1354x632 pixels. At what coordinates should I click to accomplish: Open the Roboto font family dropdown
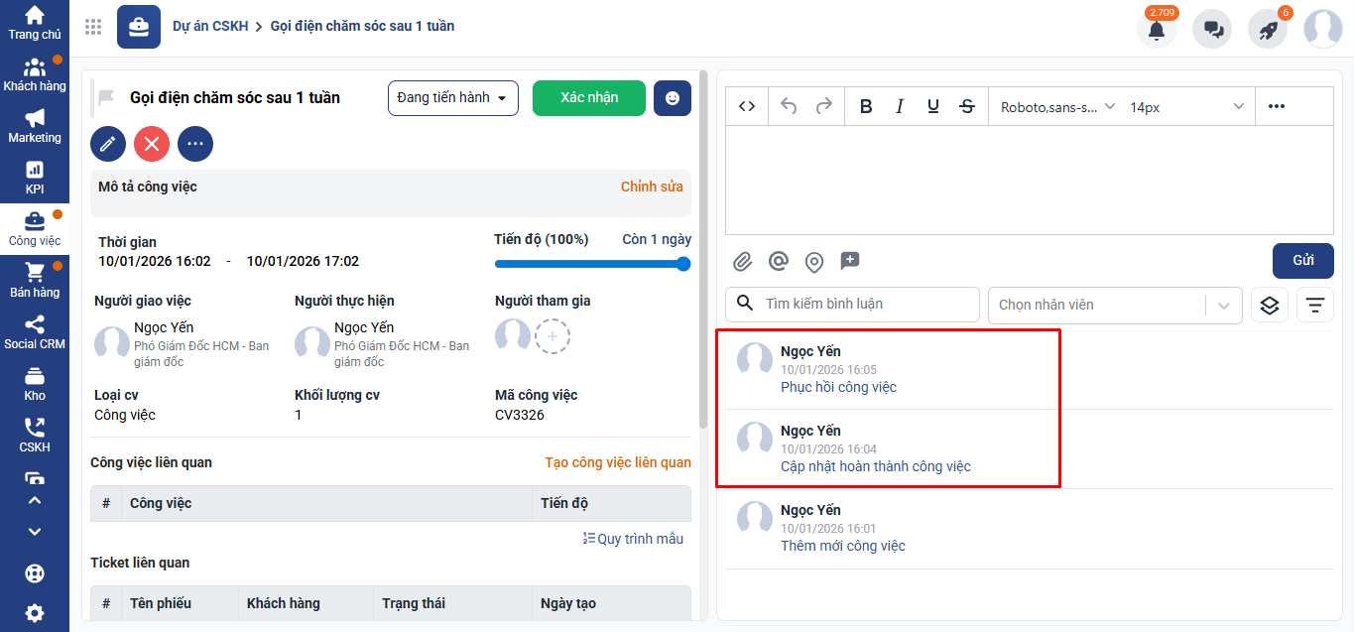coord(1057,107)
